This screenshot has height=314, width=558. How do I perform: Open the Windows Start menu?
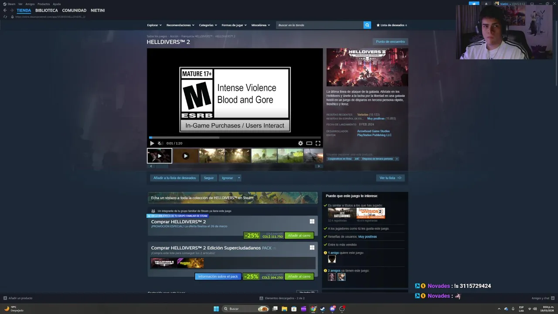point(216,309)
